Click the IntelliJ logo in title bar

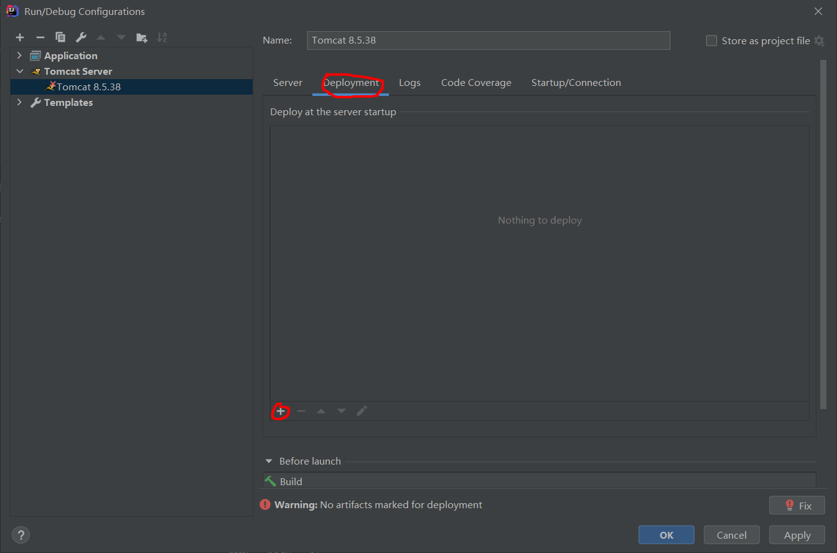12,11
